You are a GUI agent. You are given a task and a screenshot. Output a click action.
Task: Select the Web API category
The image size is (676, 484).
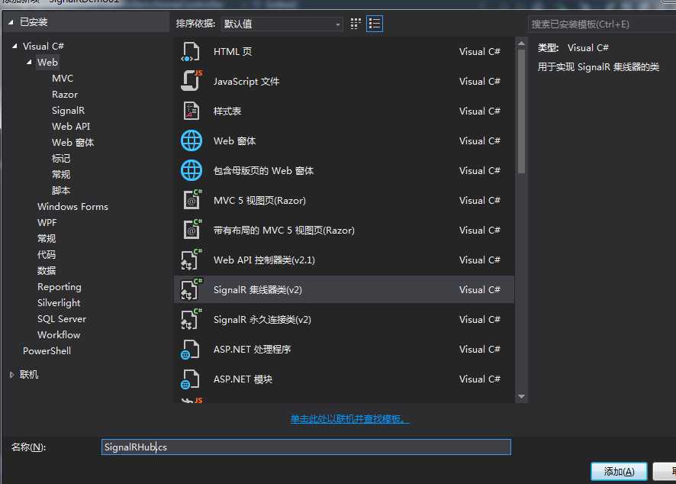71,127
